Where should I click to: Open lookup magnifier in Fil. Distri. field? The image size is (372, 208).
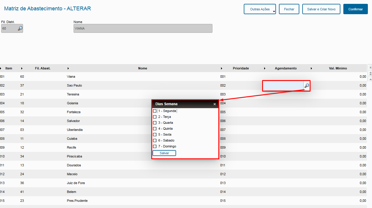20,28
